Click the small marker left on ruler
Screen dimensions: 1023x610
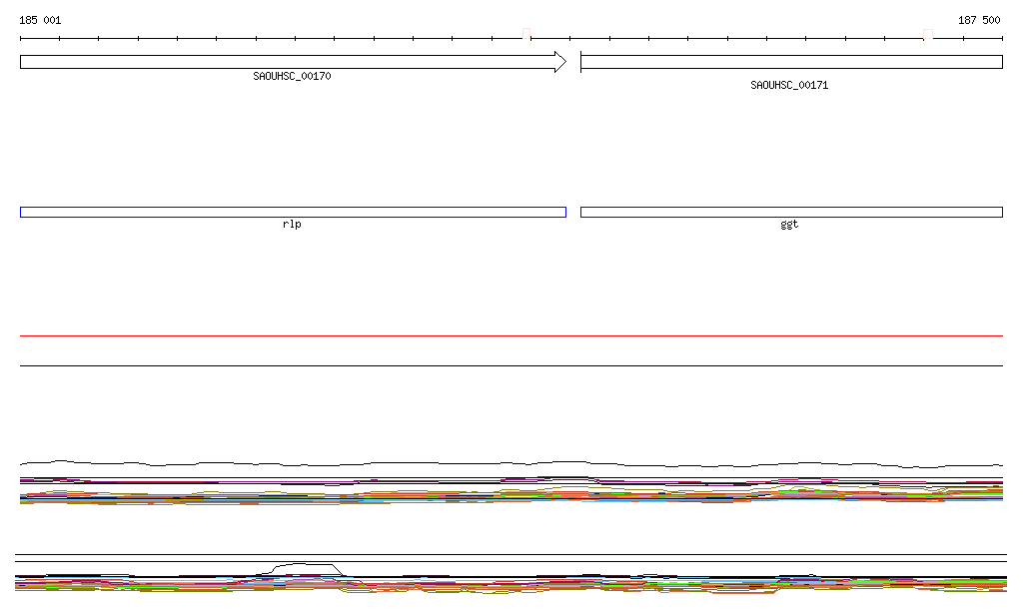click(x=527, y=35)
